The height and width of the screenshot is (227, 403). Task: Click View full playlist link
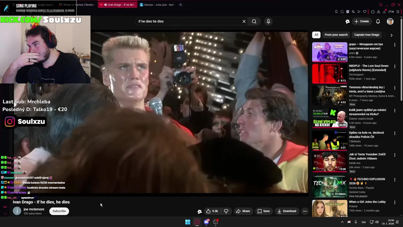coord(358,196)
